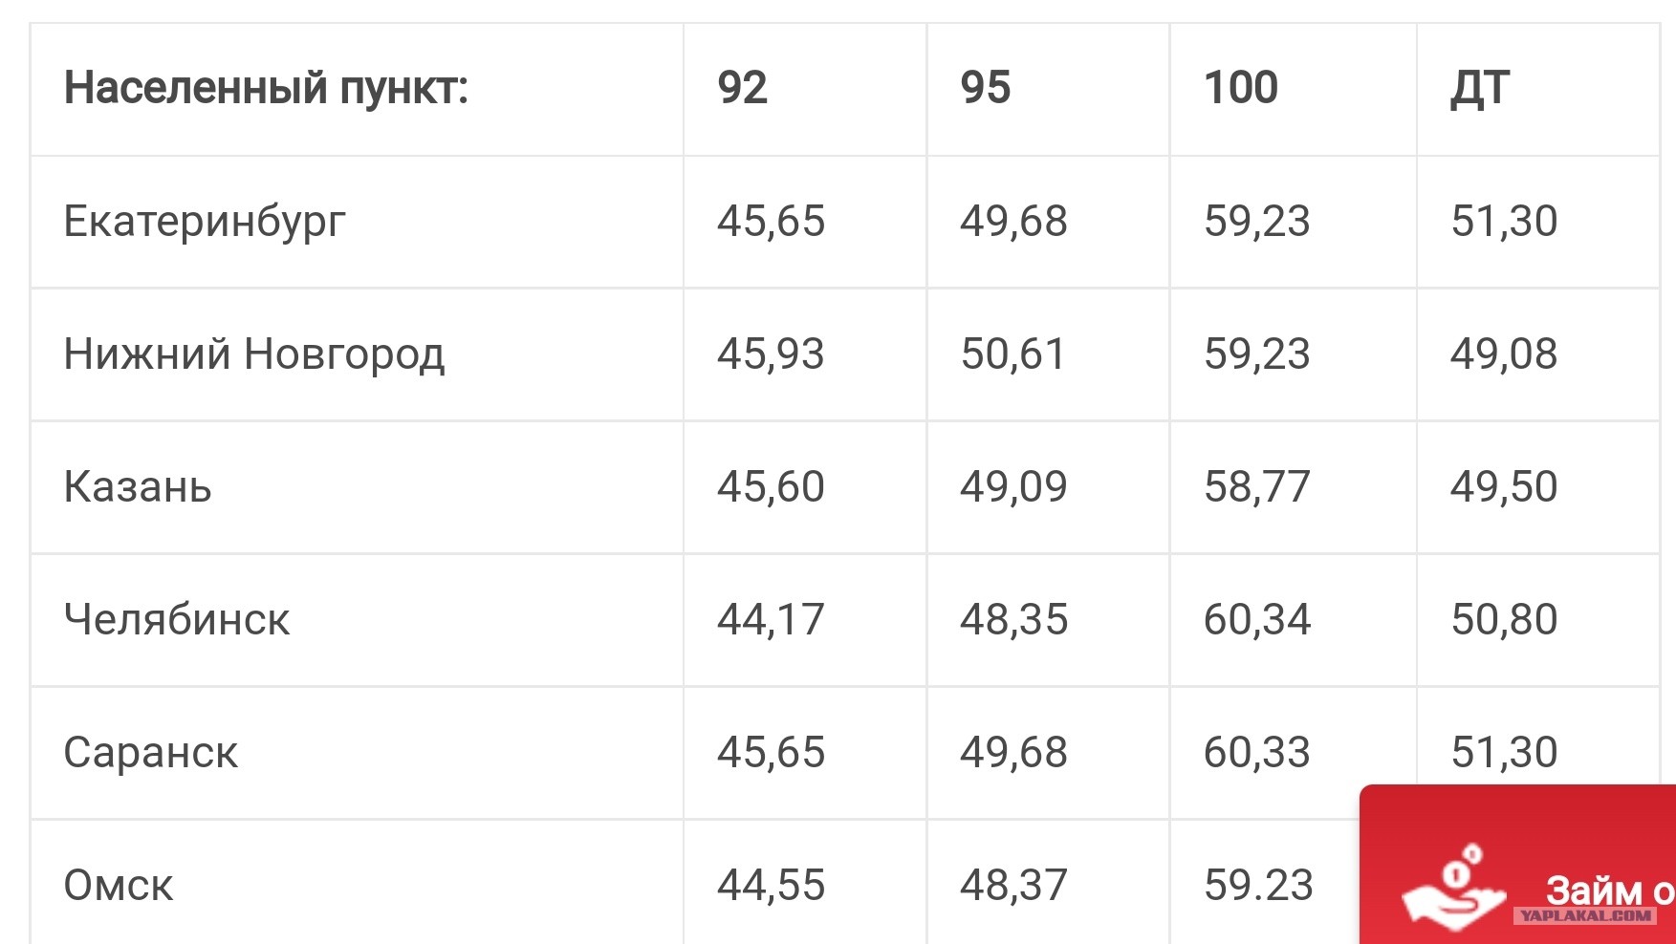
Task: Select the 92 fuel column header
Action: pos(742,88)
